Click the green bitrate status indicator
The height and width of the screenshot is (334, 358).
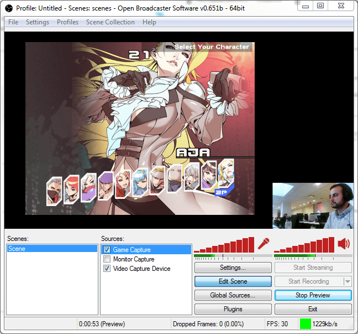coord(306,323)
